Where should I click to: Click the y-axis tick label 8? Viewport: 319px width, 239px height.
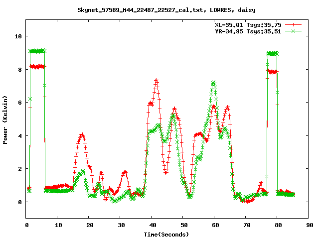point(20,70)
